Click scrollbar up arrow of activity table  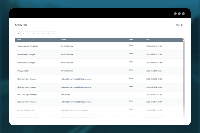tap(184, 40)
